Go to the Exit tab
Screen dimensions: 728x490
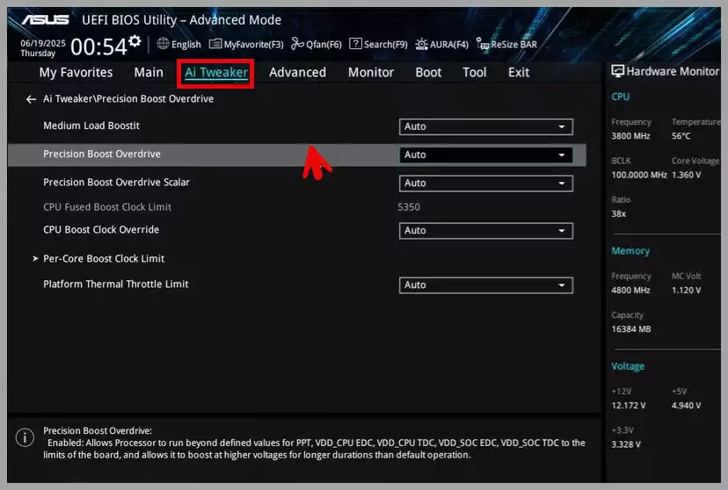(x=518, y=72)
